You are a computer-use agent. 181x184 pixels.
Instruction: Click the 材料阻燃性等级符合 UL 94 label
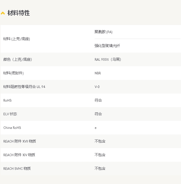pos(24,87)
